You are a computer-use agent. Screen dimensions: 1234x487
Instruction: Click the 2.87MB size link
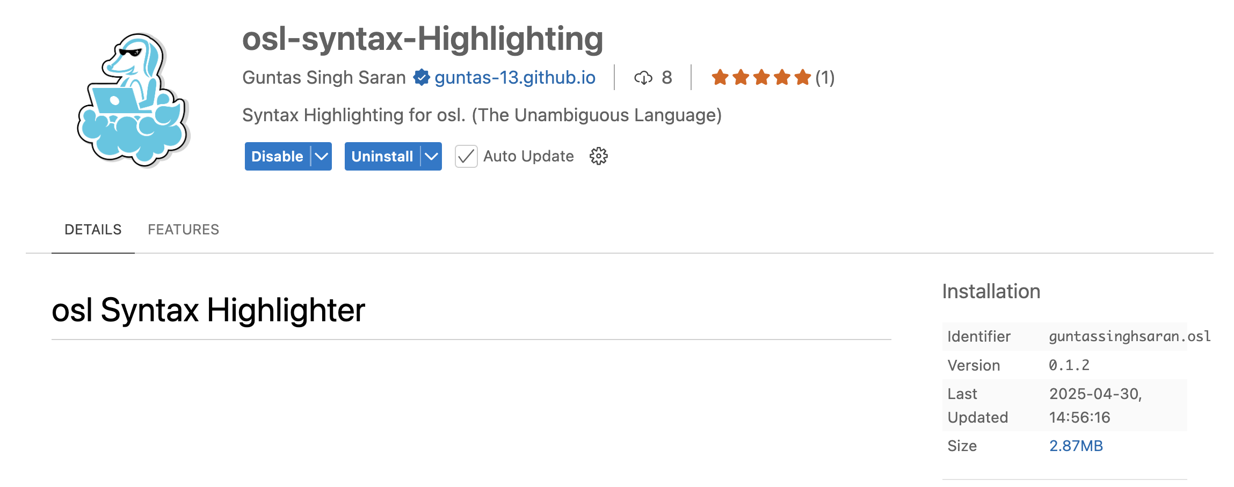(x=1076, y=446)
